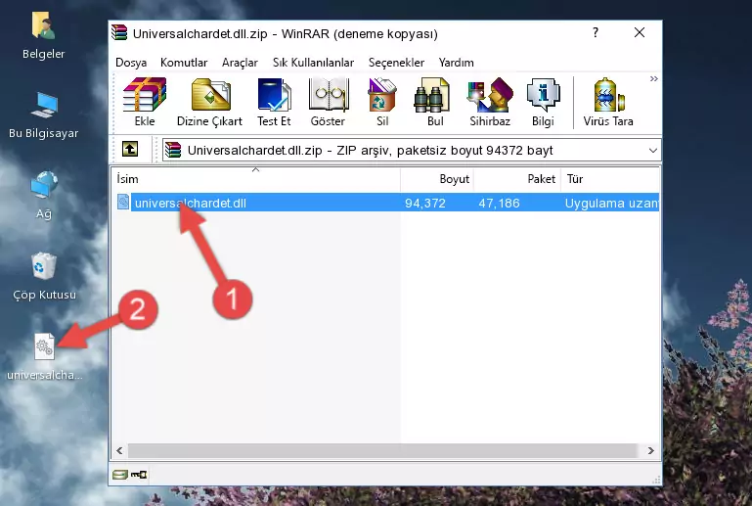The image size is (752, 506).
Task: Sort by the İsim column header
Action: coord(256,178)
